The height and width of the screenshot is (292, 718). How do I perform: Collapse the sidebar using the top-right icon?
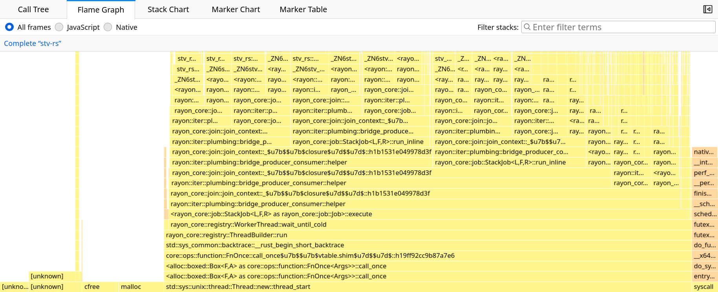pyautogui.click(x=707, y=9)
